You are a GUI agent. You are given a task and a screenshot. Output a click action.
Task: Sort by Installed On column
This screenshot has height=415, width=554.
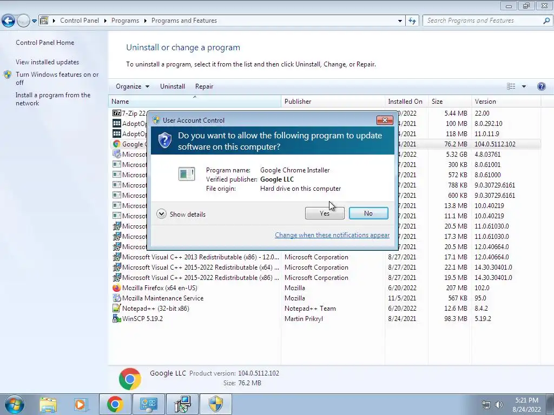coord(406,101)
